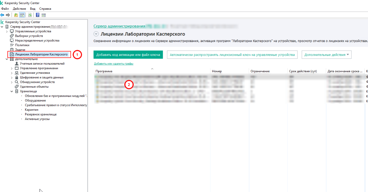Click the clipboard icon for Задачи
Screen dimensions: 368x192
click(12, 50)
